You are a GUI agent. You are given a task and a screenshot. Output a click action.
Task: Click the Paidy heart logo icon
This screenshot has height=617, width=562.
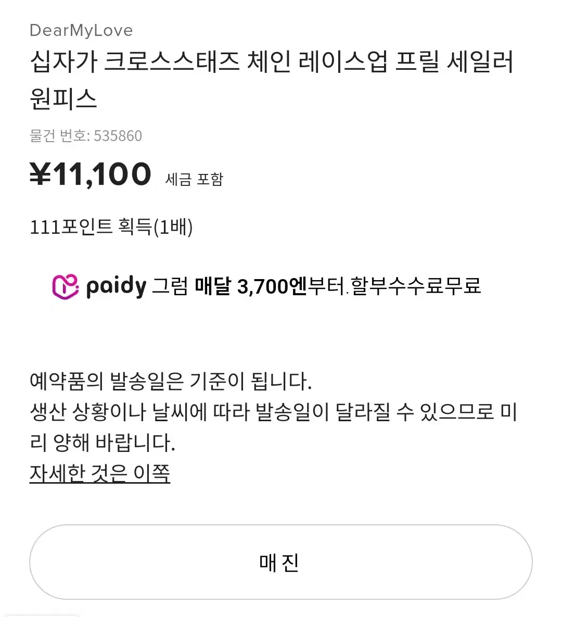click(66, 286)
